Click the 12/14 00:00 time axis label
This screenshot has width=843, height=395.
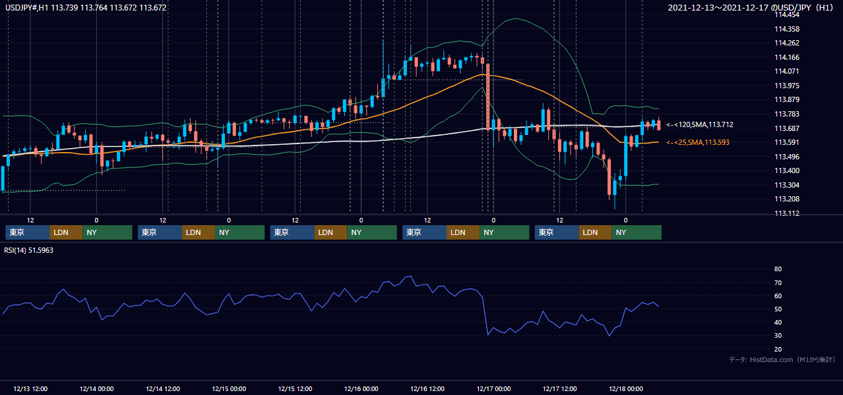[96, 388]
